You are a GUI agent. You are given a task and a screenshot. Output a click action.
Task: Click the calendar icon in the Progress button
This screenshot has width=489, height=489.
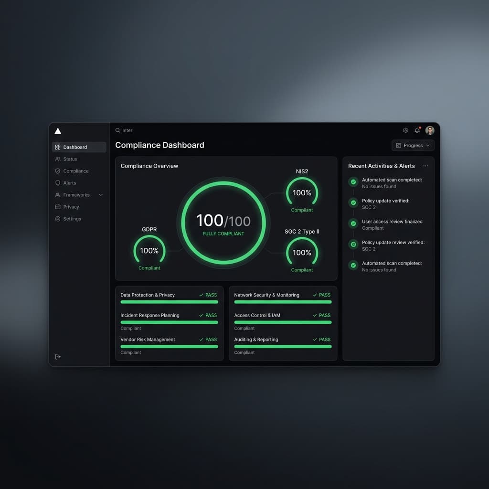tap(398, 146)
